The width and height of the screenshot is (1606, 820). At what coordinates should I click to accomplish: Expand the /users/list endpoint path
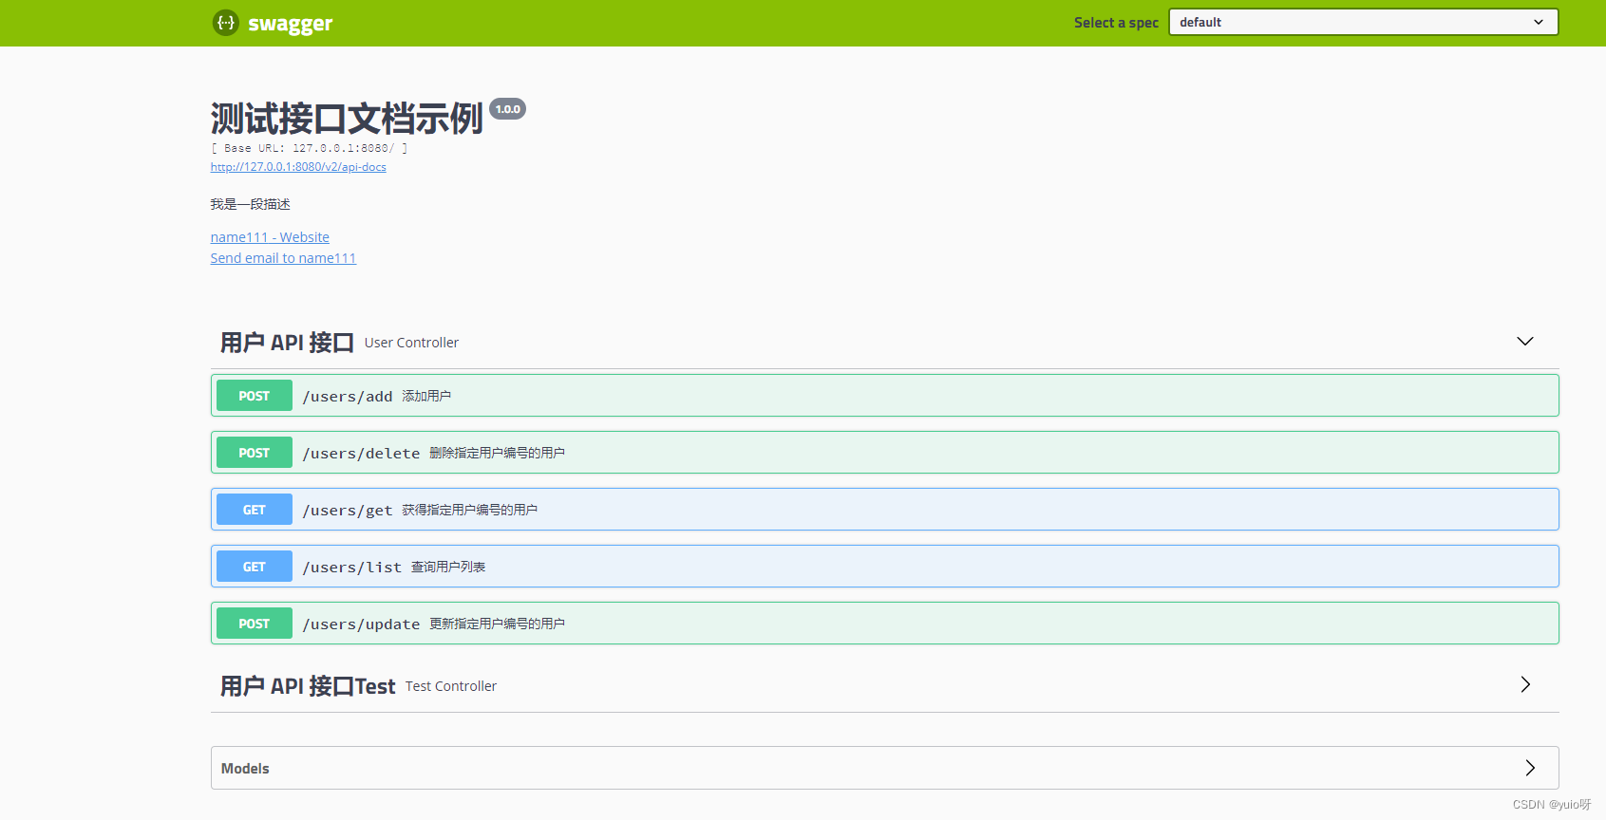coord(352,568)
